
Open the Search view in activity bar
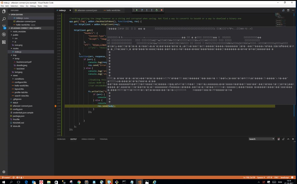(x=4, y=19)
